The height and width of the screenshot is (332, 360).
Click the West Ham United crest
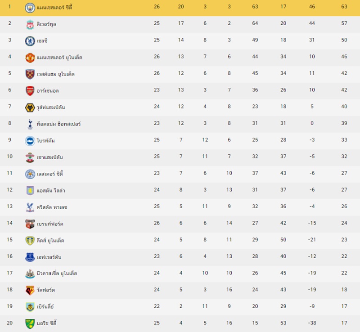[30, 74]
